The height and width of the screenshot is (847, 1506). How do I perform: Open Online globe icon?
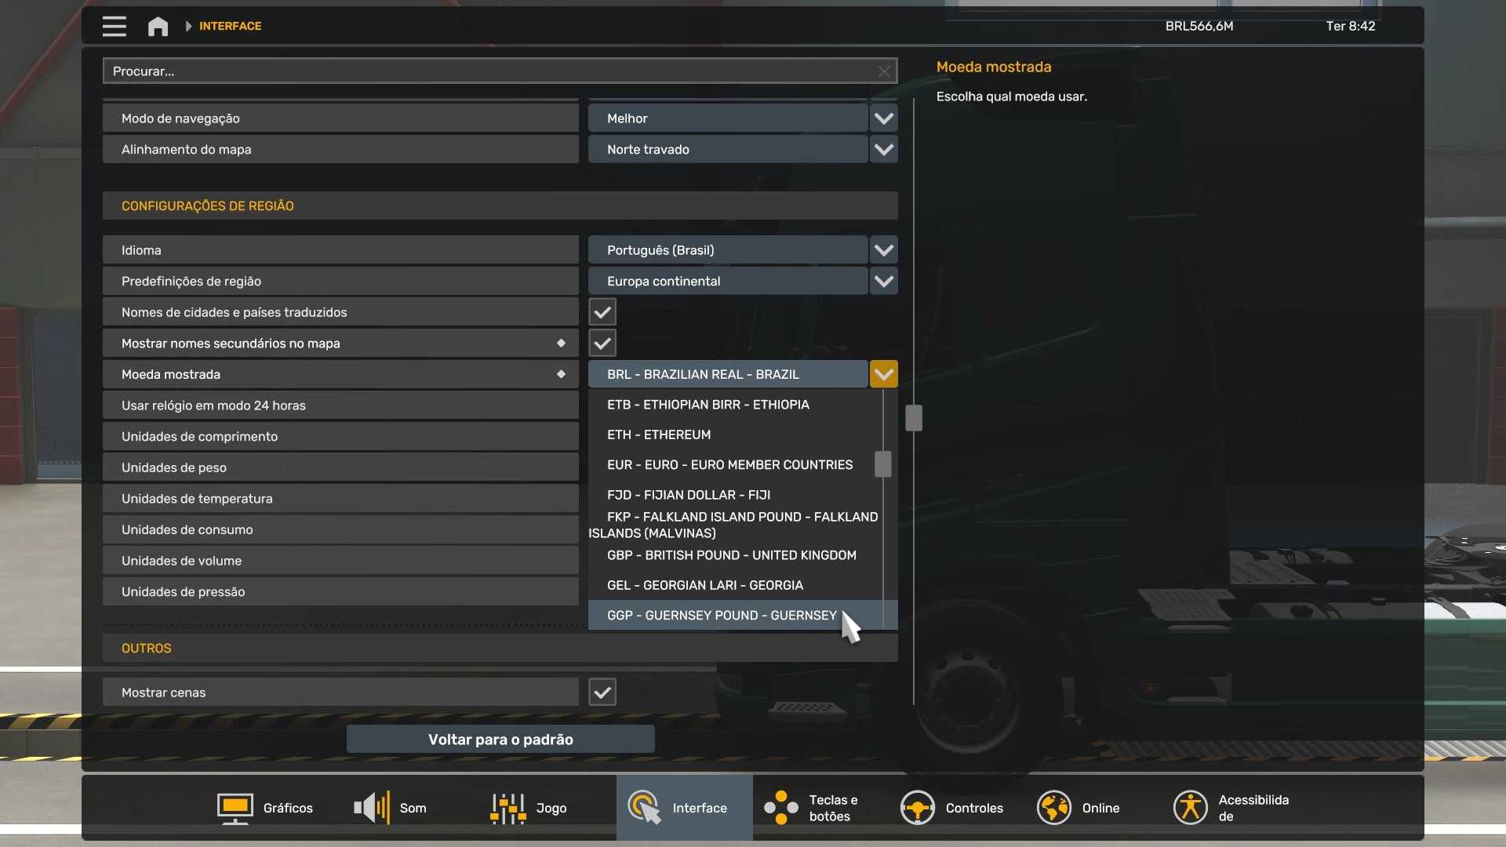pyautogui.click(x=1053, y=808)
